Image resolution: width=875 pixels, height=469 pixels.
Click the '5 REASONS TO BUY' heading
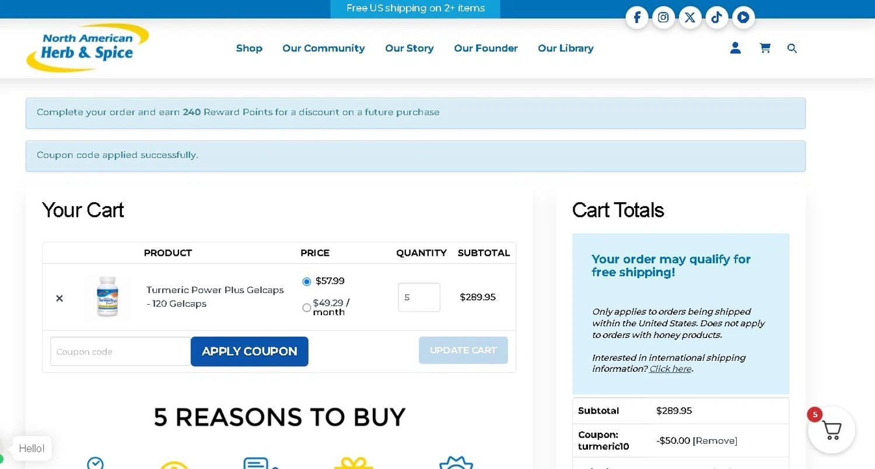click(279, 417)
